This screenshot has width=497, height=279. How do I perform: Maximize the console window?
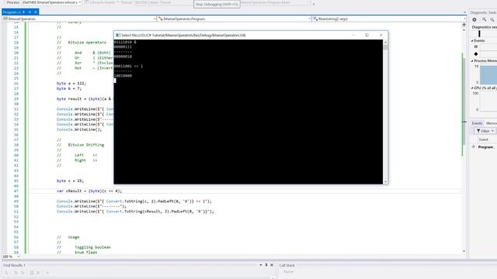pos(367,35)
